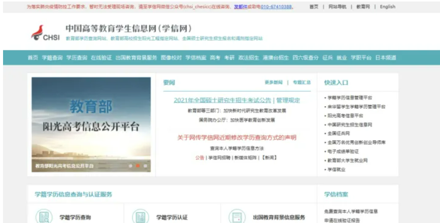Open 新媒体矩阵 link

pos(246,158)
